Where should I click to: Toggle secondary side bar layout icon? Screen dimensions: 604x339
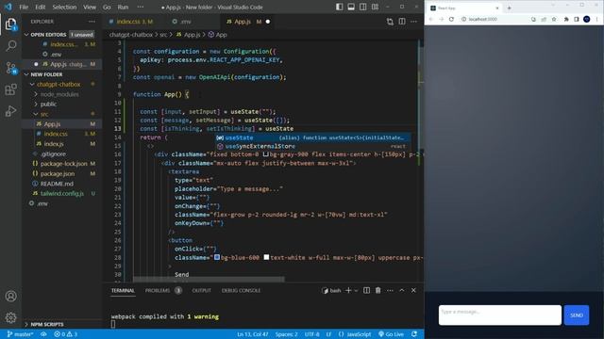(362, 7)
